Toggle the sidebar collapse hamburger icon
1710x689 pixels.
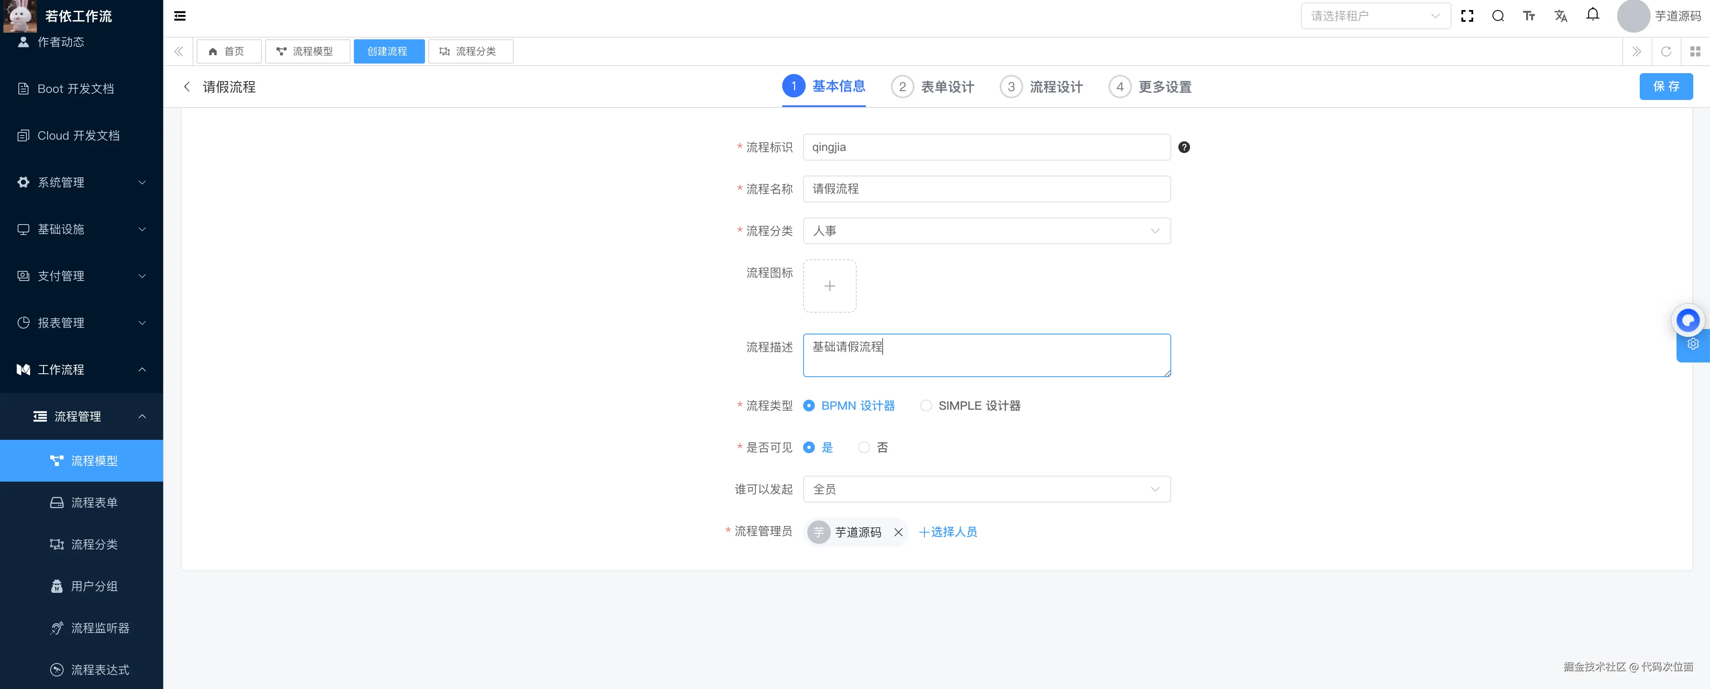pos(180,16)
